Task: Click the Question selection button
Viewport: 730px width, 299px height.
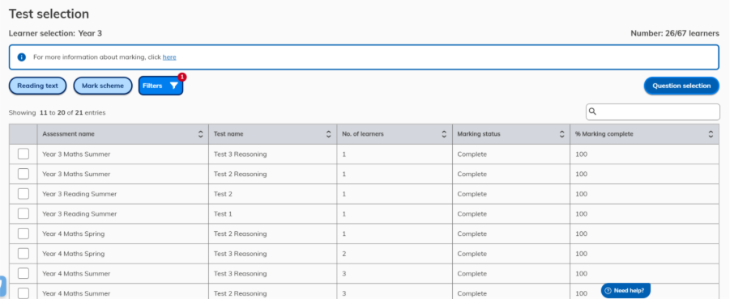Action: click(681, 86)
